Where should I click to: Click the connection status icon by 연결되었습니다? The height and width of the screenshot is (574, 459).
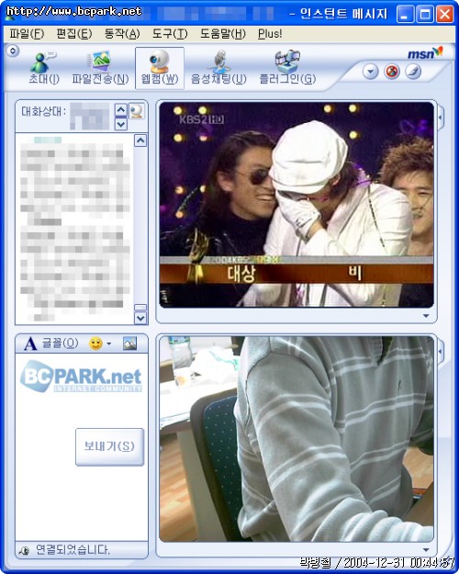click(x=24, y=550)
